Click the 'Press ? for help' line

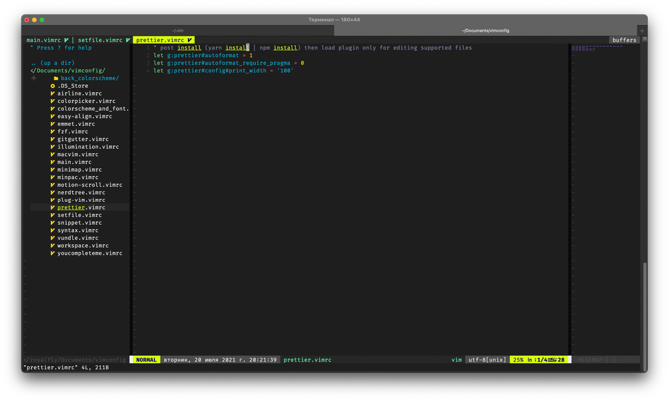coord(61,48)
